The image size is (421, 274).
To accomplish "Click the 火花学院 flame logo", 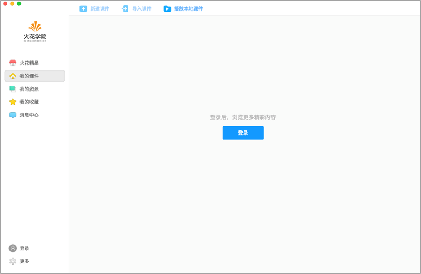I will [x=35, y=26].
